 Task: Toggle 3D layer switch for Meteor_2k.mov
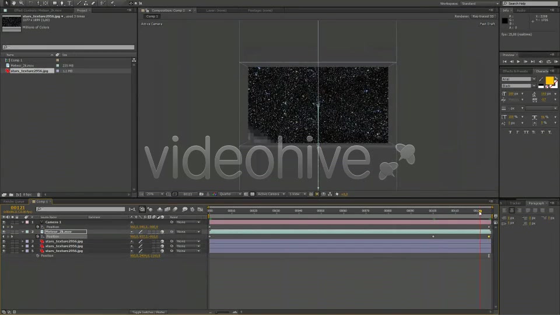pyautogui.click(x=162, y=232)
